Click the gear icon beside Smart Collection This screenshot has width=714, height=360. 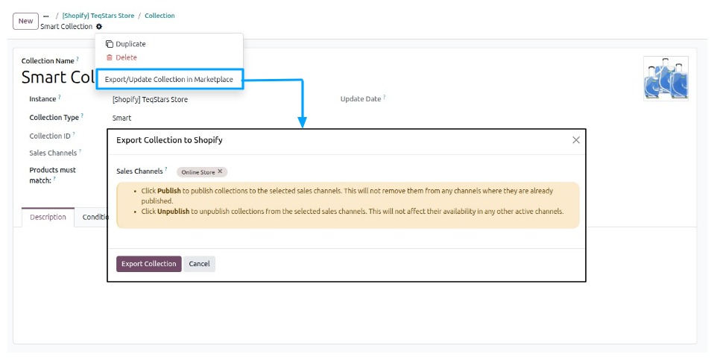[x=99, y=26]
